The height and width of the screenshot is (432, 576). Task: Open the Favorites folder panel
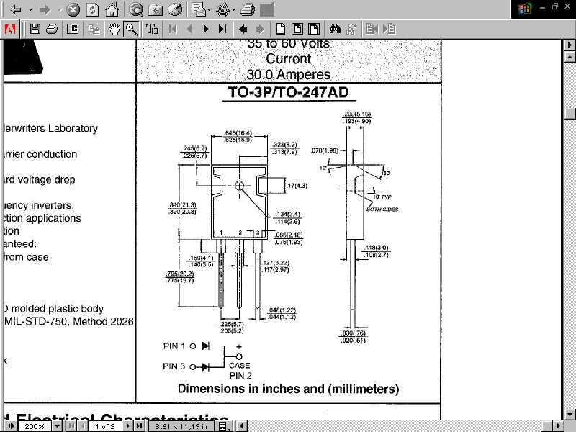pyautogui.click(x=156, y=9)
